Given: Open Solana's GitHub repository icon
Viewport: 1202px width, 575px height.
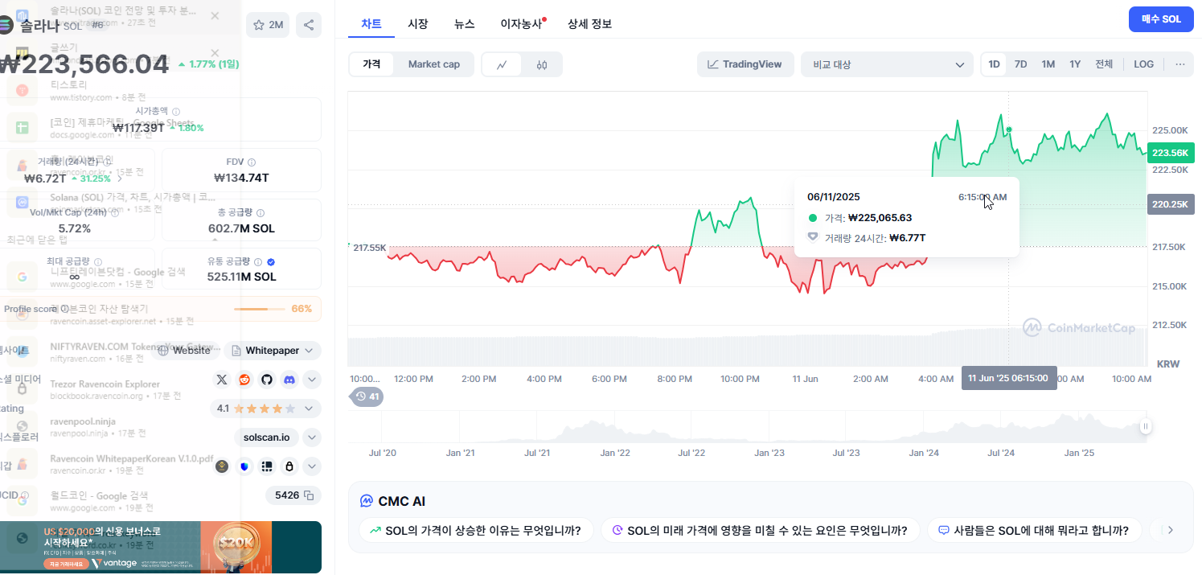Looking at the screenshot, I should 266,379.
